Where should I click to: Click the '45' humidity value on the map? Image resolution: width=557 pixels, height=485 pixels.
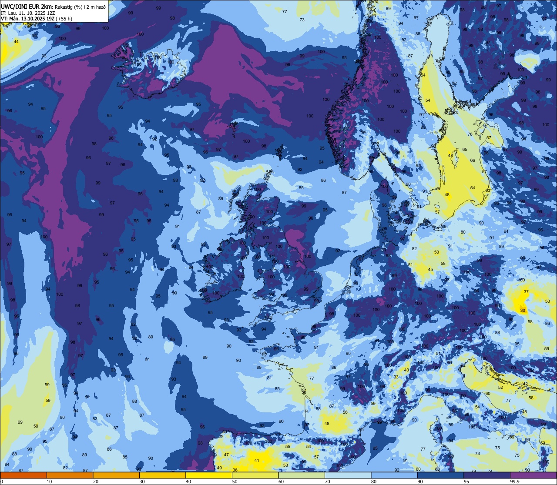tap(430, 269)
